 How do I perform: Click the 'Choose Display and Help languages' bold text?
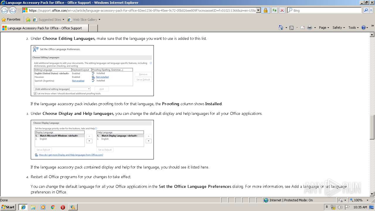[x=78, y=113]
